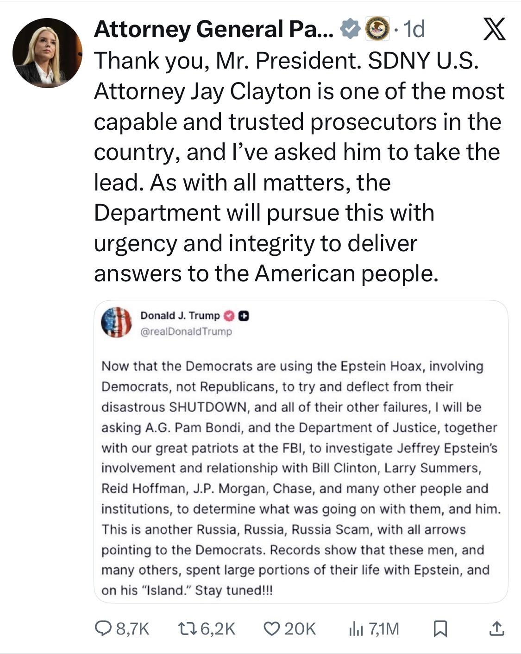Open the Jay Clayton post text

click(296, 167)
